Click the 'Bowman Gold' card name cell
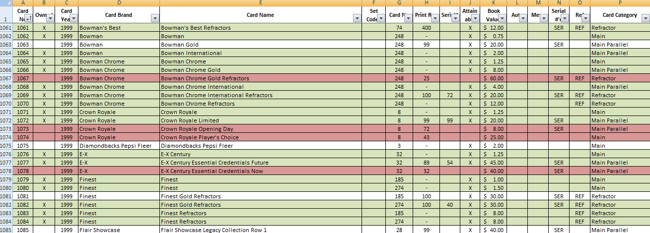Screen dimensions: 650x233 [x=261, y=45]
